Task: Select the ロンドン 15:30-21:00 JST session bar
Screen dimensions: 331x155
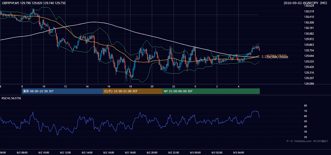Action: click(x=133, y=91)
